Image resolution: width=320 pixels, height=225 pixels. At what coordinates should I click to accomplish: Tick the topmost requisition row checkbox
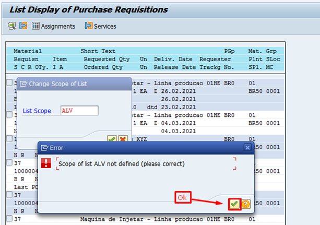9,82
